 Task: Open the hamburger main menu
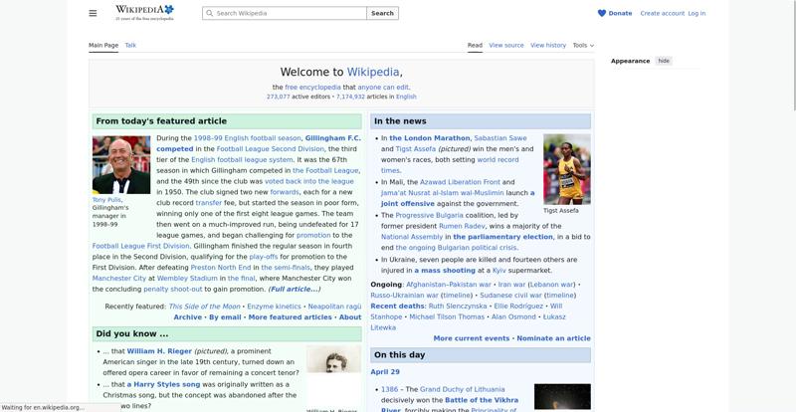93,13
